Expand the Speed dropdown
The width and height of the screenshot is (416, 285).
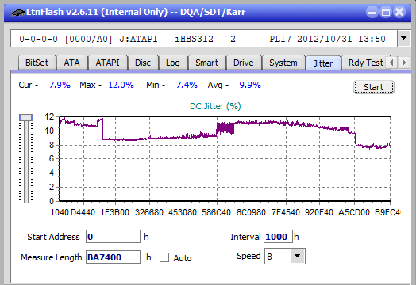coord(298,256)
